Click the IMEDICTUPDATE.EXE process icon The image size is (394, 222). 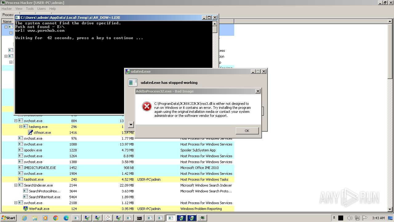point(21,168)
